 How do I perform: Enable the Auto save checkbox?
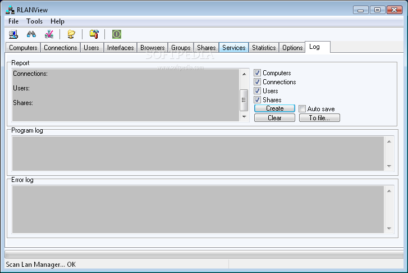point(302,108)
